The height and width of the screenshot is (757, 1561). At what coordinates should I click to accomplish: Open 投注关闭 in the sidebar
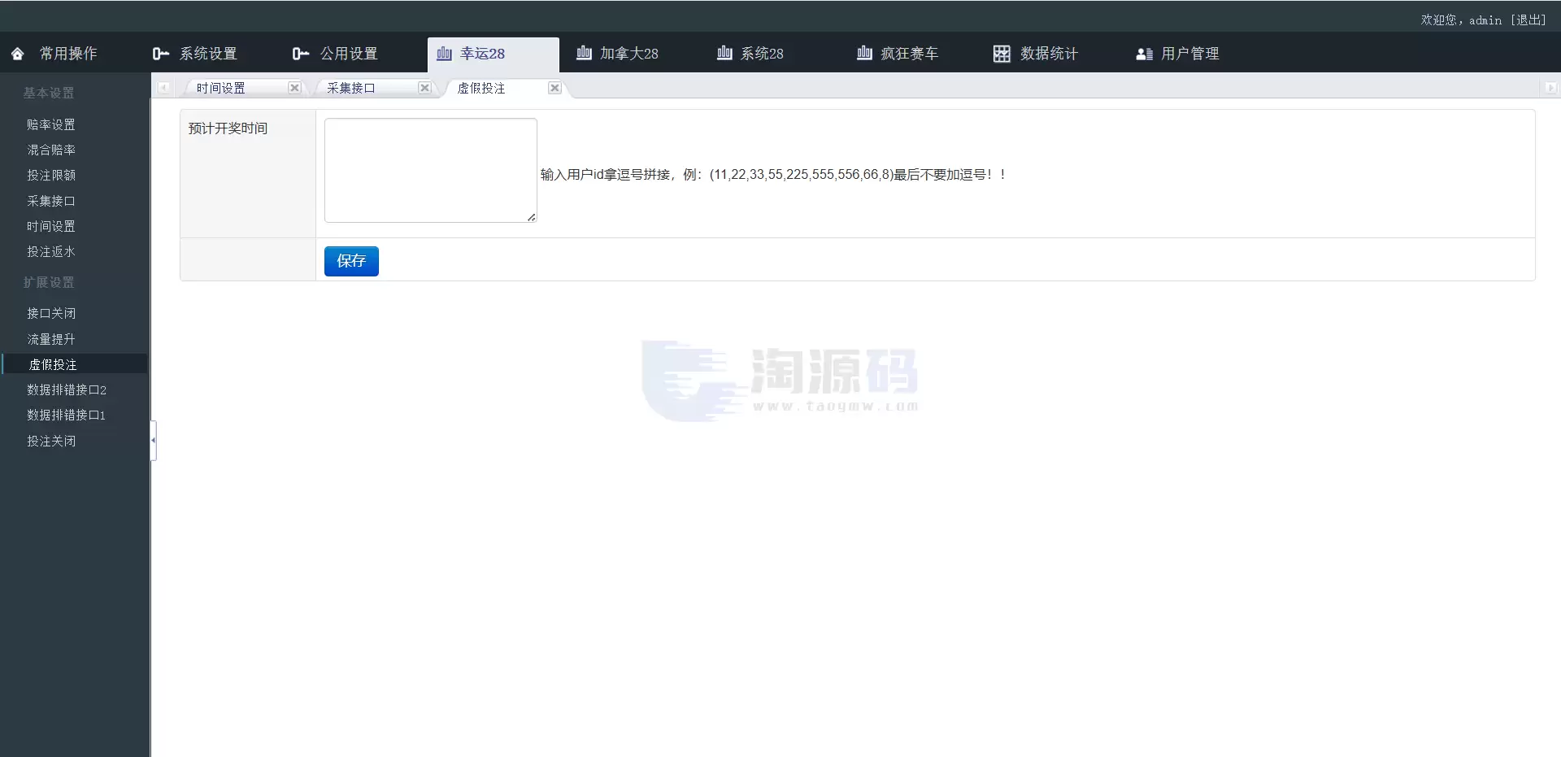click(x=51, y=441)
